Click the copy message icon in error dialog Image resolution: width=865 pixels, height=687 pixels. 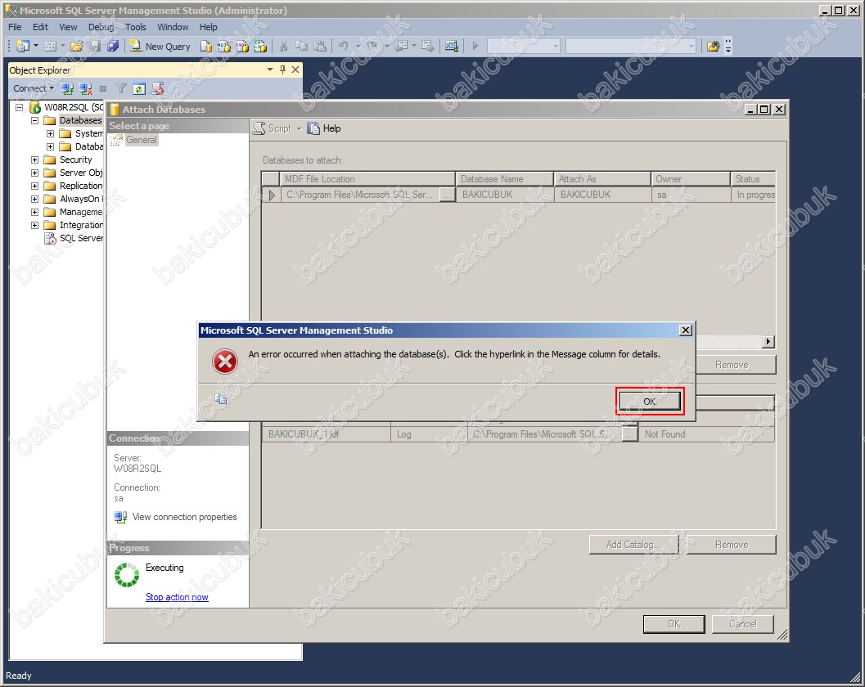[x=221, y=398]
